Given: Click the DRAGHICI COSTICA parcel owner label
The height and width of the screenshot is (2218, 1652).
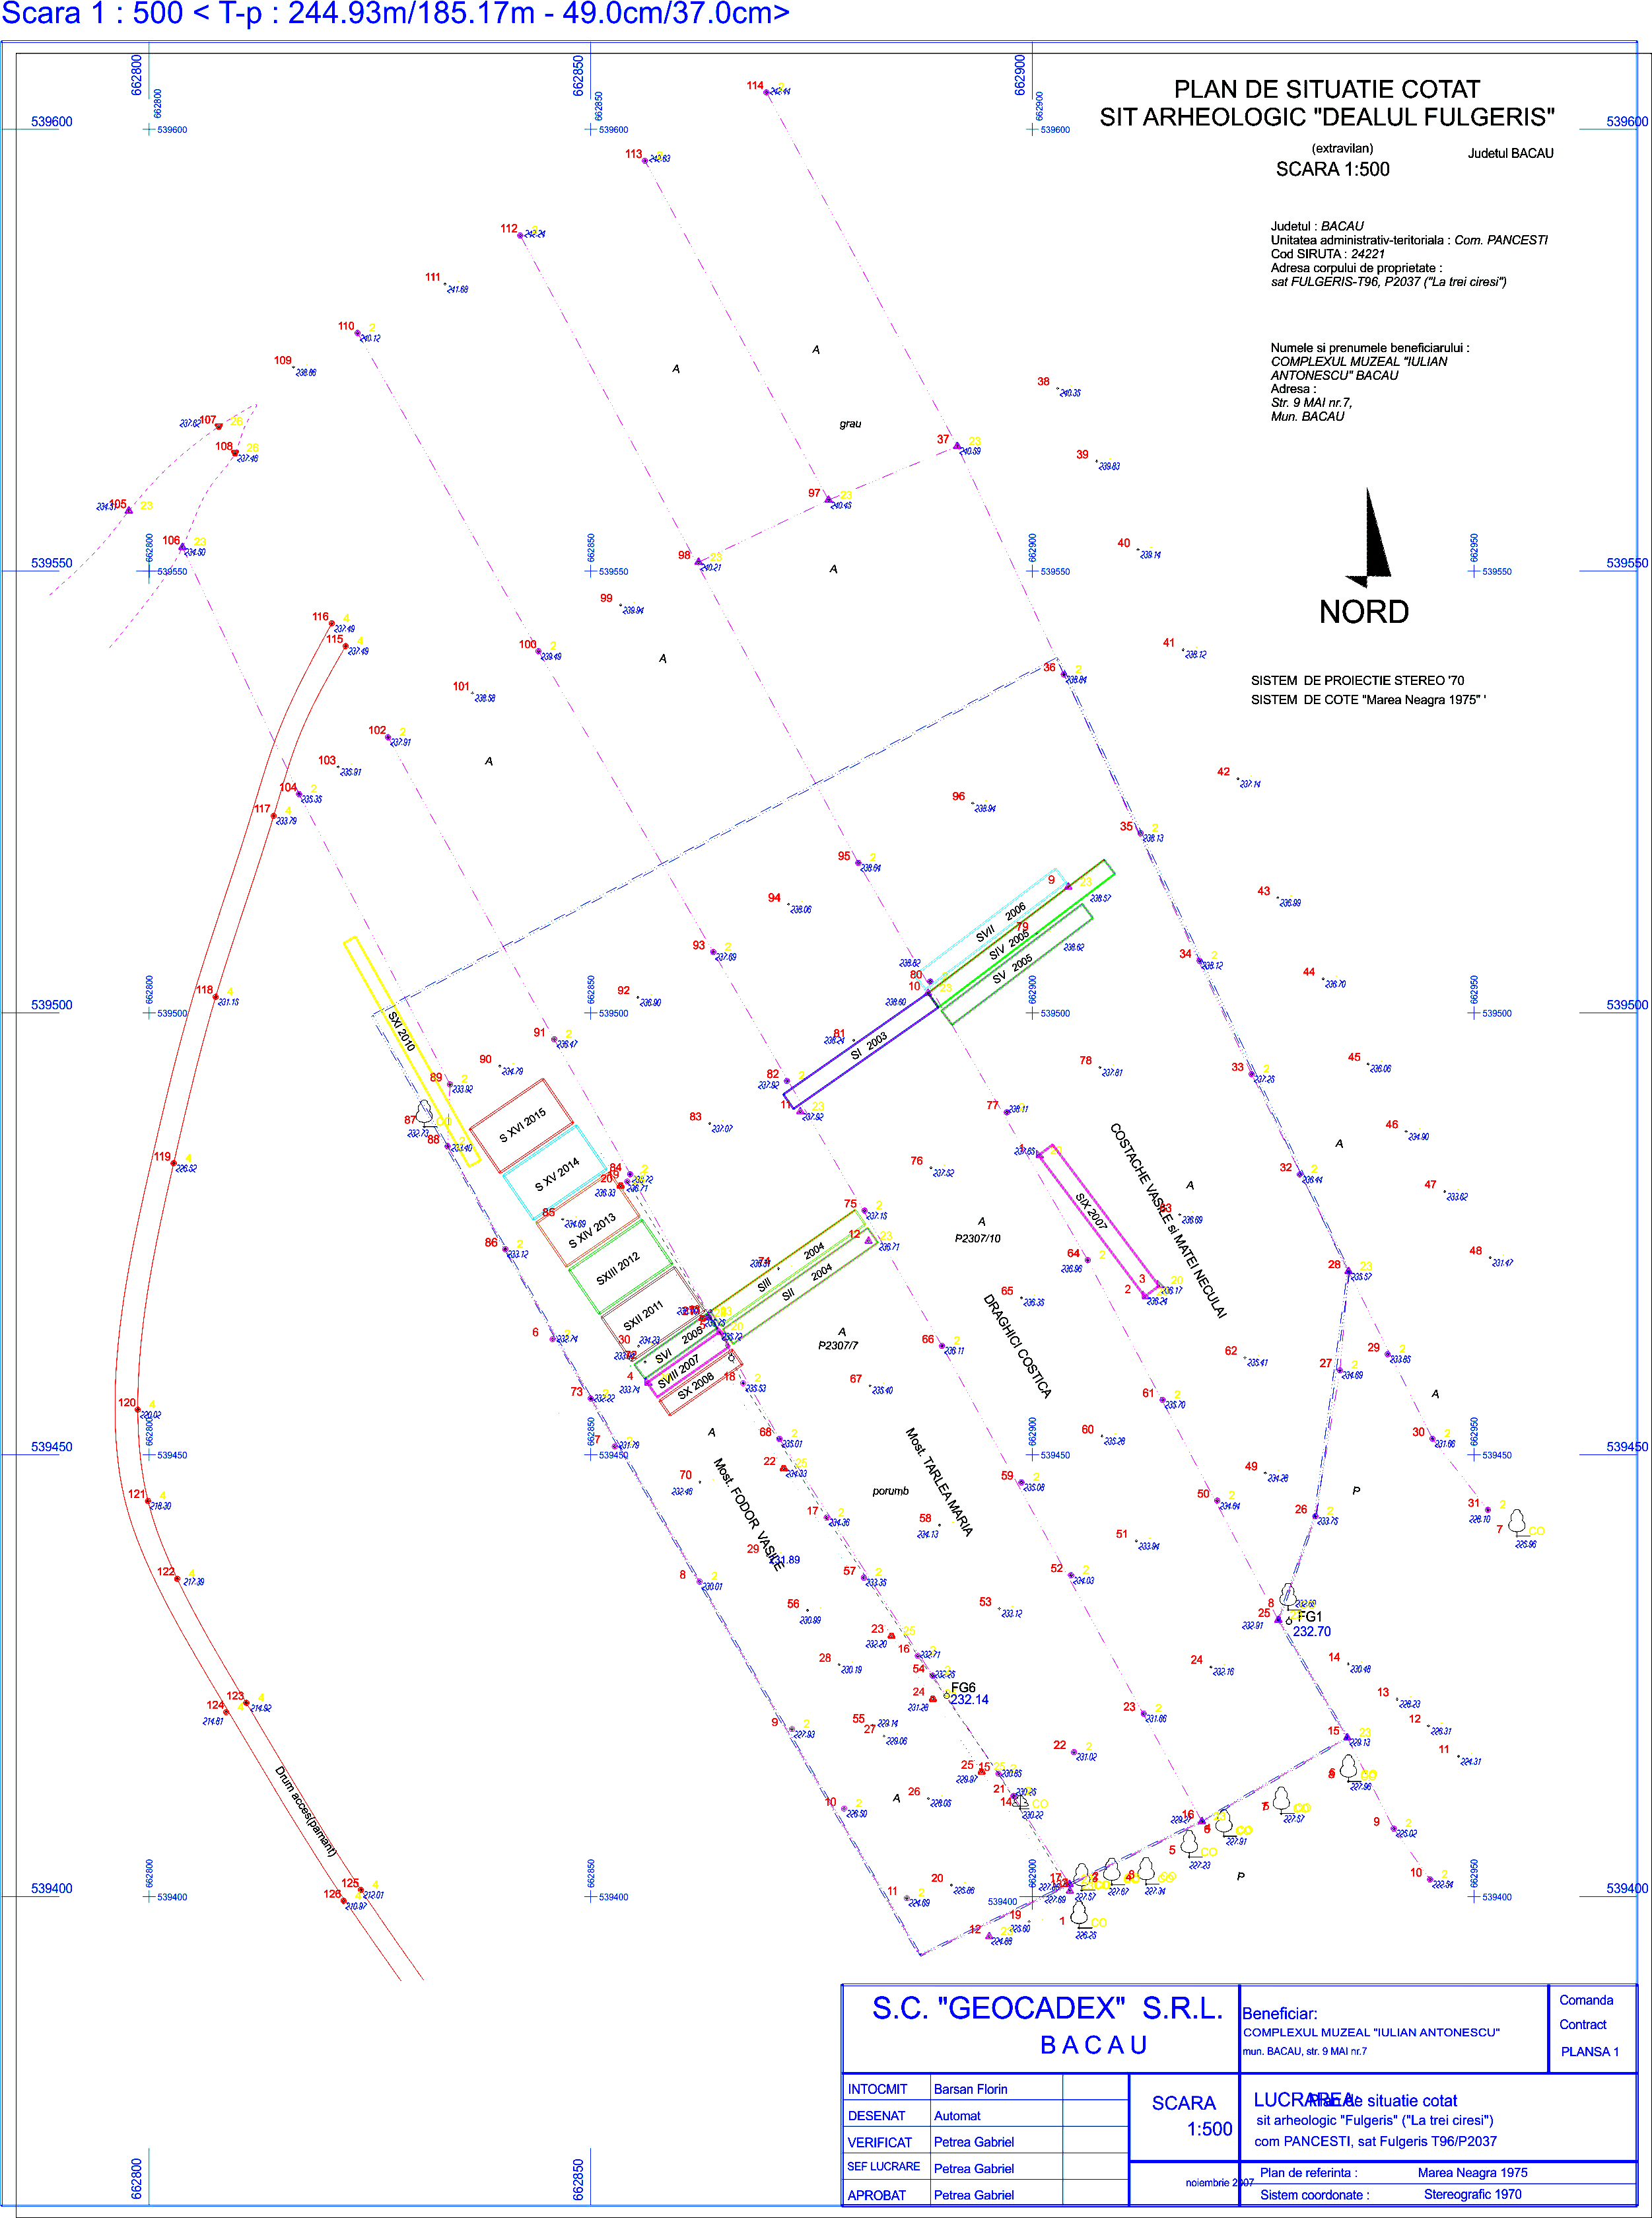Looking at the screenshot, I should point(1017,1345).
